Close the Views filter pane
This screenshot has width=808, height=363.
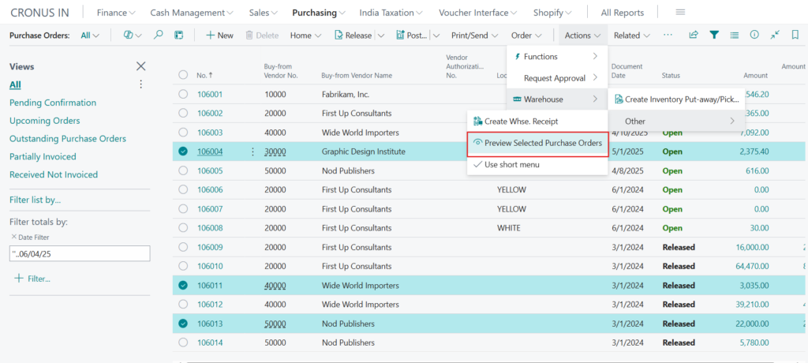pos(141,67)
